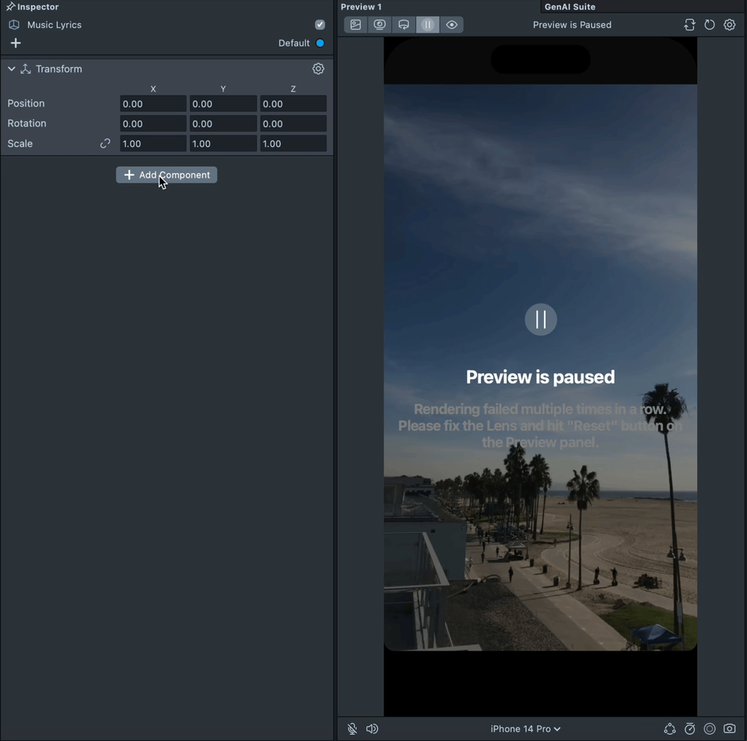
Task: Click the Reset preview circular arrow icon
Action: pos(710,25)
